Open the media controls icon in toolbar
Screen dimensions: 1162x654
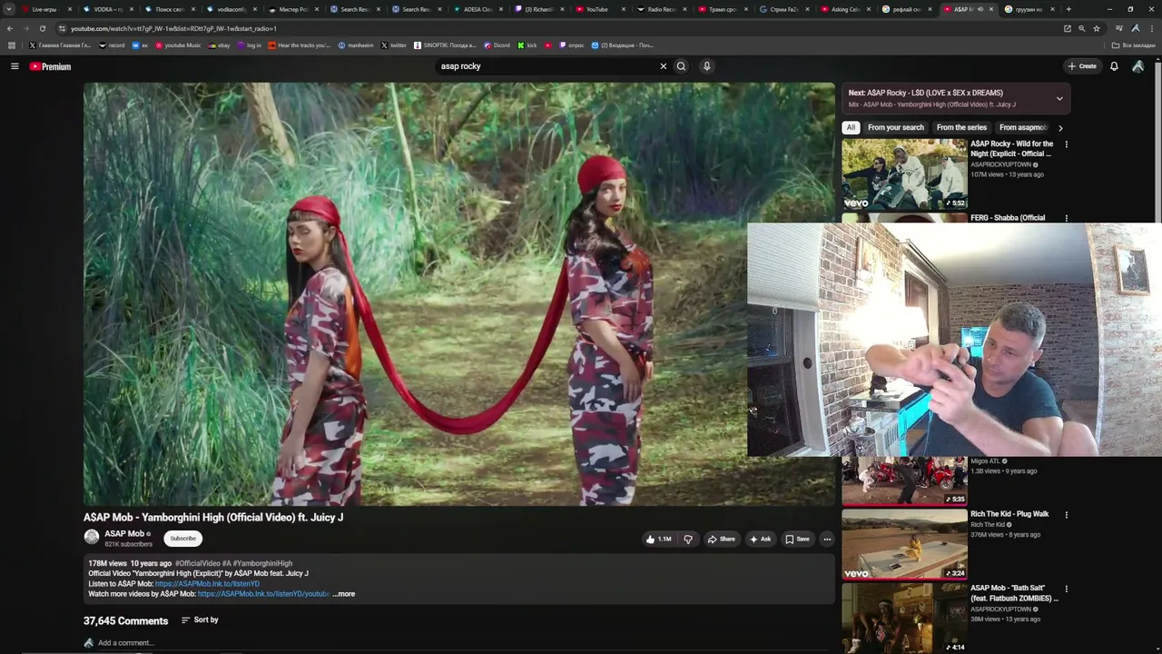1119,28
